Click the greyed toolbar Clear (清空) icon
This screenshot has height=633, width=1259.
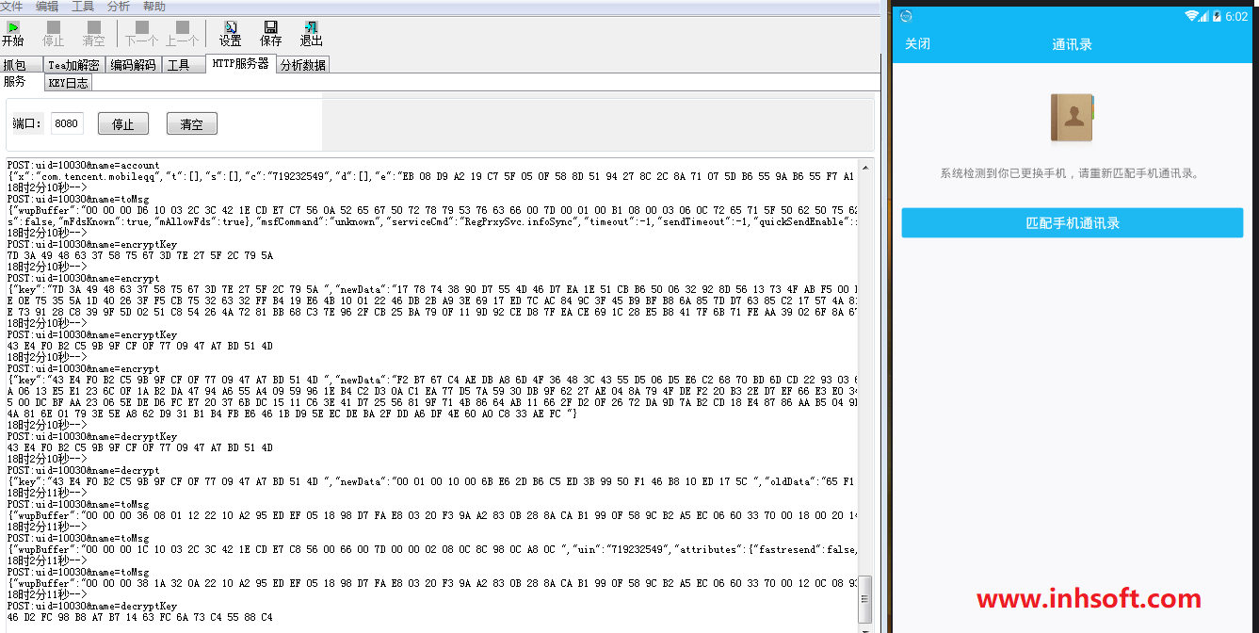click(94, 27)
